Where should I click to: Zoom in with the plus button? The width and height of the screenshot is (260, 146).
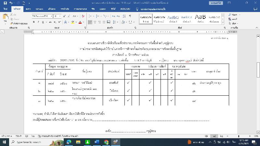click(x=250, y=136)
